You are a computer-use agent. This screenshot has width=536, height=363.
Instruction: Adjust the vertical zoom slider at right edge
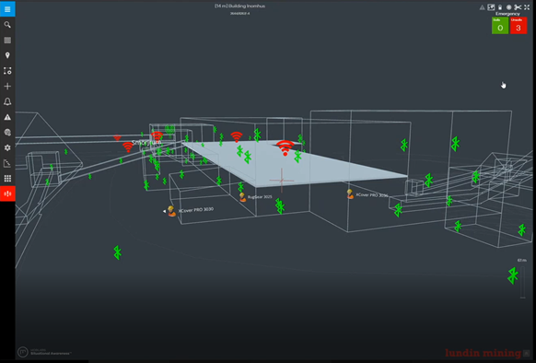(x=523, y=282)
